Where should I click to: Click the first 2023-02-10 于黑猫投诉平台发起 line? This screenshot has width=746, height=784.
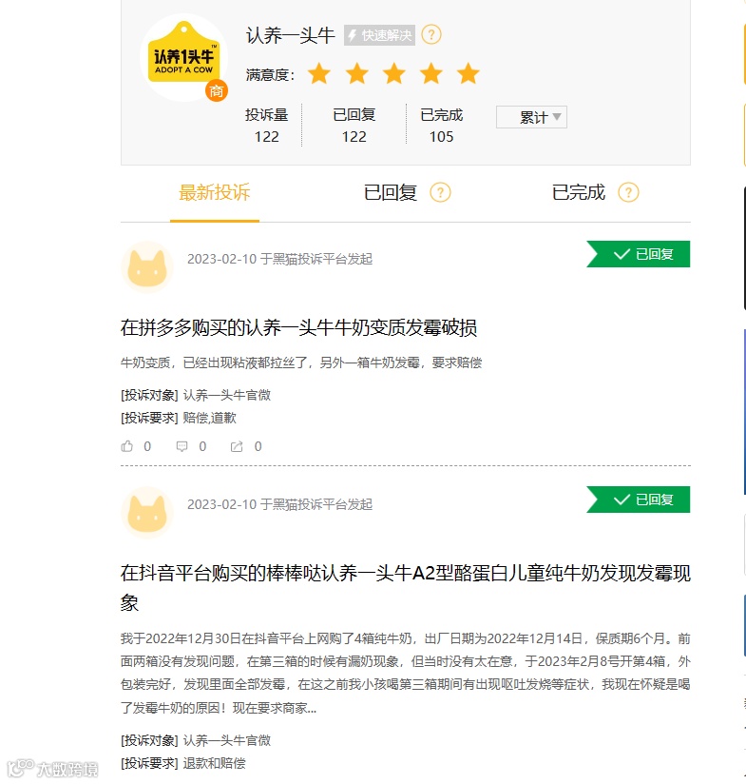pos(279,259)
